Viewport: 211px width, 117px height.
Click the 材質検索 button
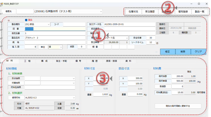click(x=16, y=83)
